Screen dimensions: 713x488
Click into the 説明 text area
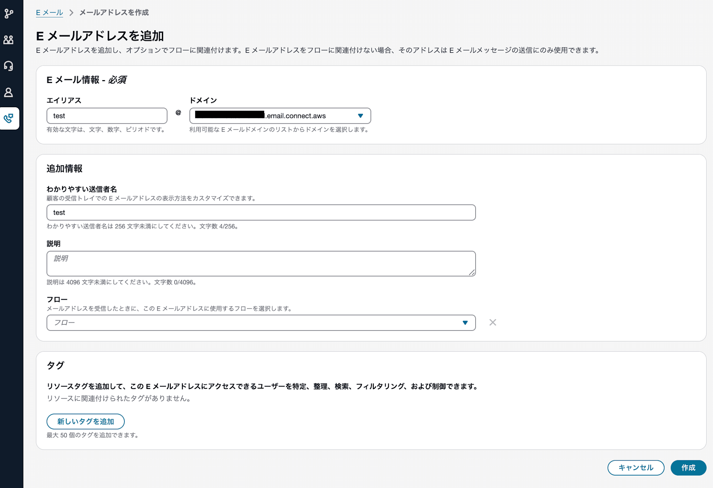(261, 264)
